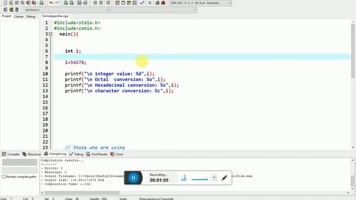
Task: Click the Unindent toolbar icon
Action: pos(101,3)
